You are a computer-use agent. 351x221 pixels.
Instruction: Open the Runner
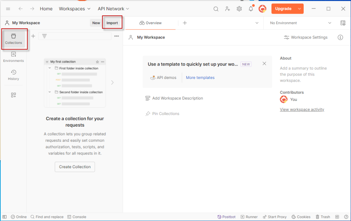(249, 217)
